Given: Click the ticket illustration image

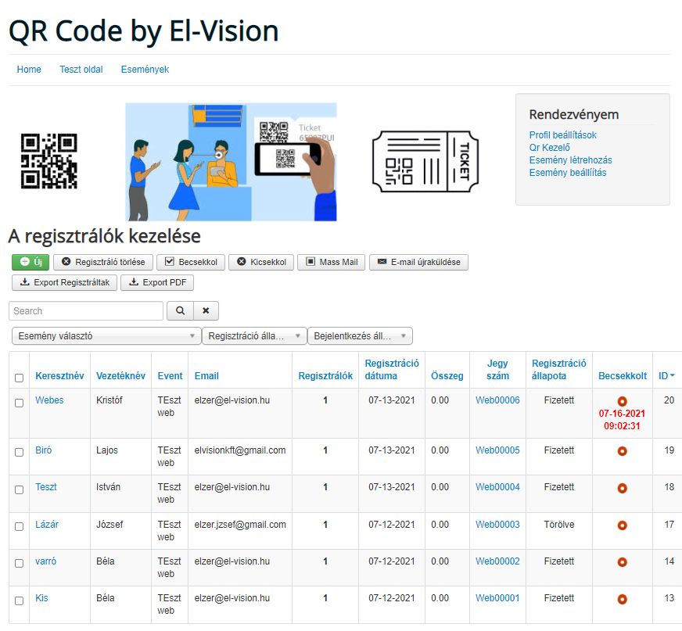Looking at the screenshot, I should coord(423,162).
